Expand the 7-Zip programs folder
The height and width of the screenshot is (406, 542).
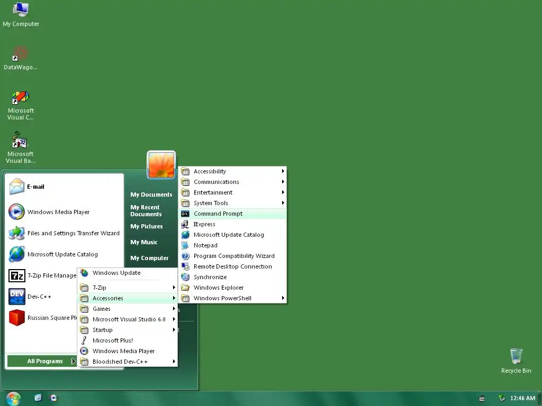[128, 288]
